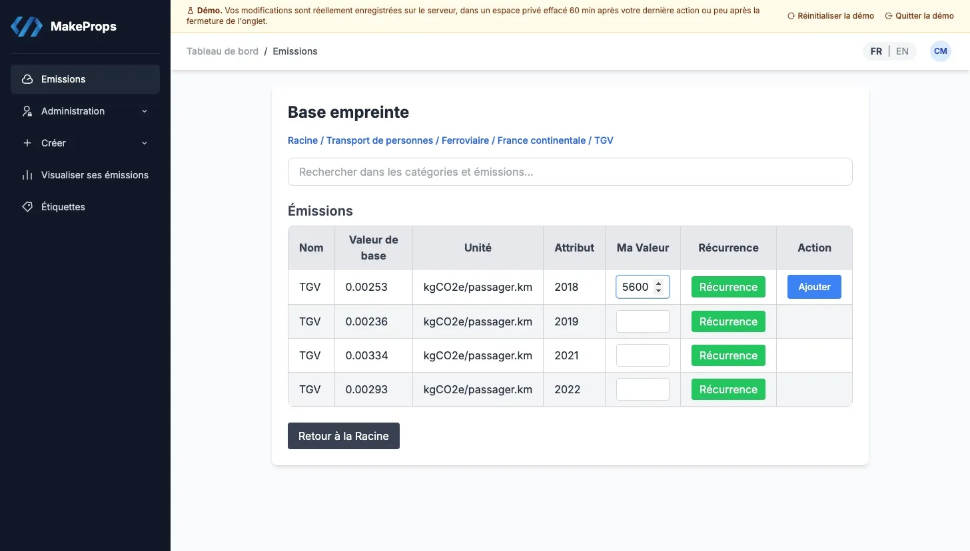Follow the Ferroviaire breadcrumb link
Image resolution: width=970 pixels, height=551 pixels.
(x=466, y=140)
